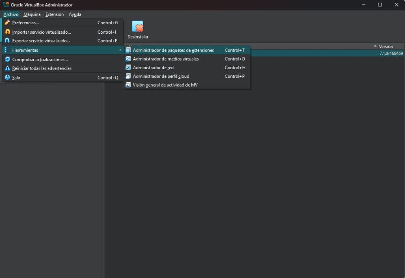The image size is (405, 278).
Task: Open Administrador de perfil cloud
Action: 187,76
